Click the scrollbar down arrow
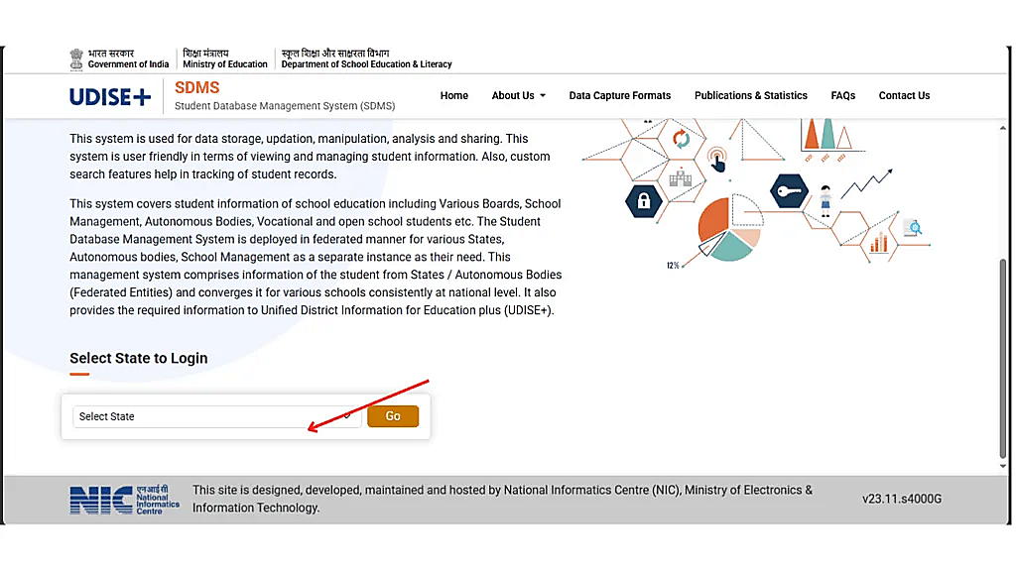The height and width of the screenshot is (571, 1016). (1002, 466)
